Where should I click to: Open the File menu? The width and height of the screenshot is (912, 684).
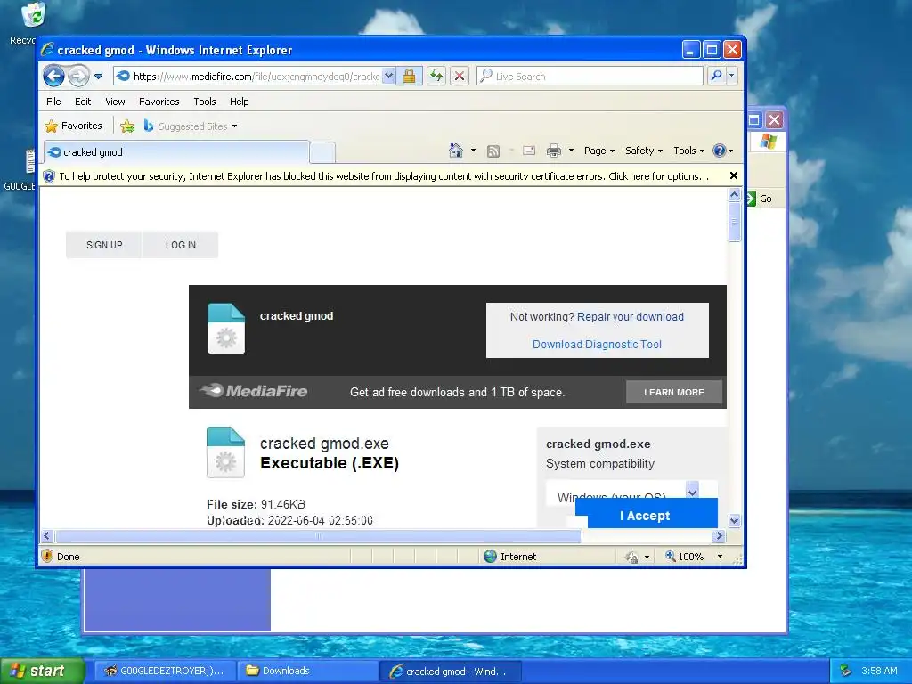[x=53, y=102]
